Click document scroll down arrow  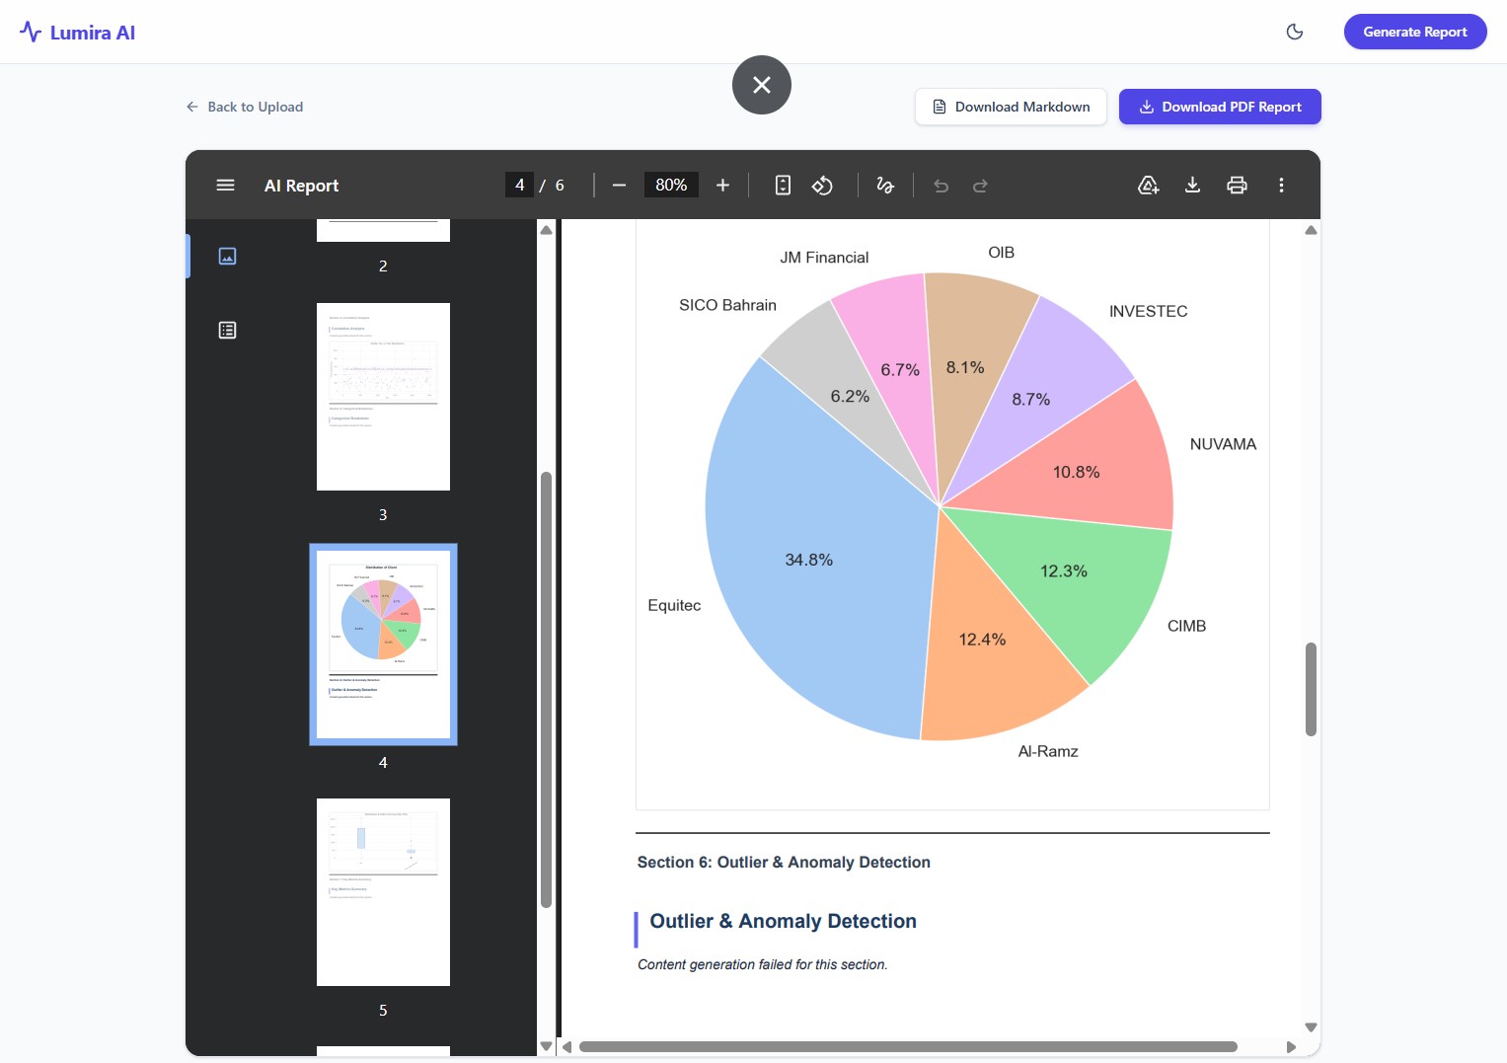(x=1311, y=1027)
